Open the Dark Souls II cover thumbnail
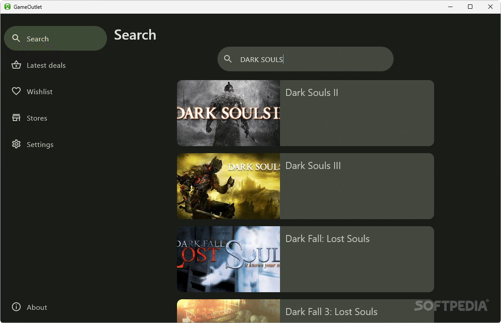This screenshot has width=501, height=323. [x=228, y=113]
